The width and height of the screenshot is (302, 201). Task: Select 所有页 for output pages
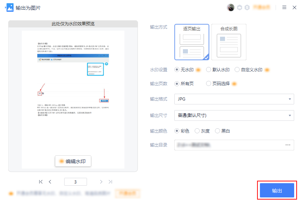[184, 83]
